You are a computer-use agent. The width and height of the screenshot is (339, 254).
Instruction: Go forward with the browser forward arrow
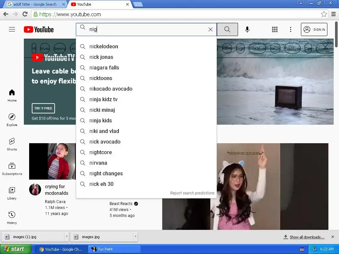(x=15, y=14)
